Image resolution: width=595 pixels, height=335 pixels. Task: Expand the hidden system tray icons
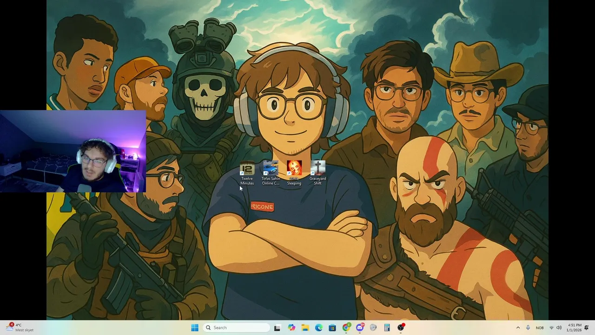click(518, 328)
